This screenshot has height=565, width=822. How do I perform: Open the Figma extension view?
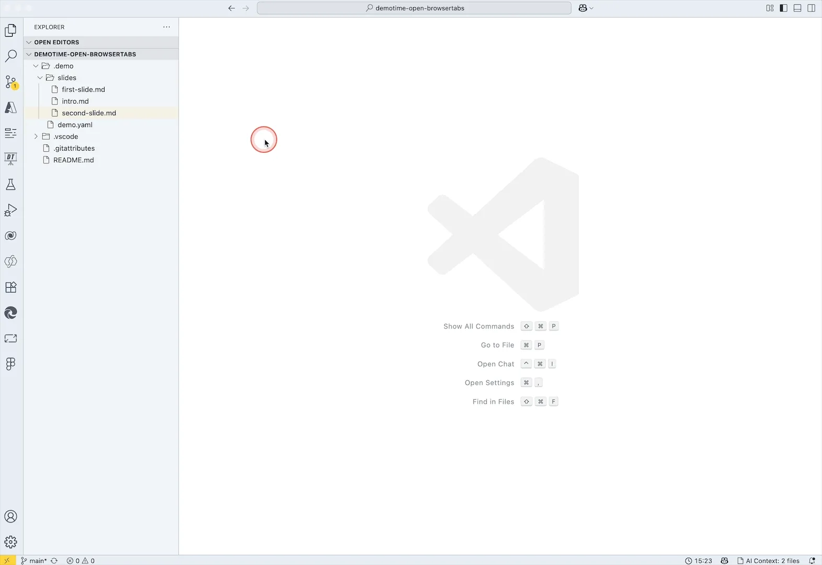11,364
